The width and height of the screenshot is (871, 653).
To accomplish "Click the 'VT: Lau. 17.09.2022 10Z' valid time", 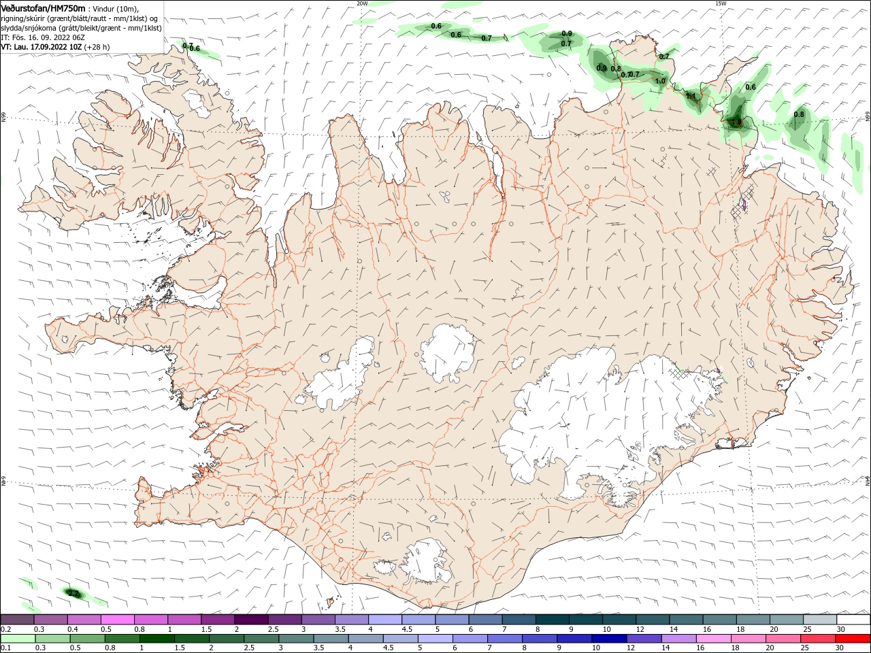I will 42,47.
